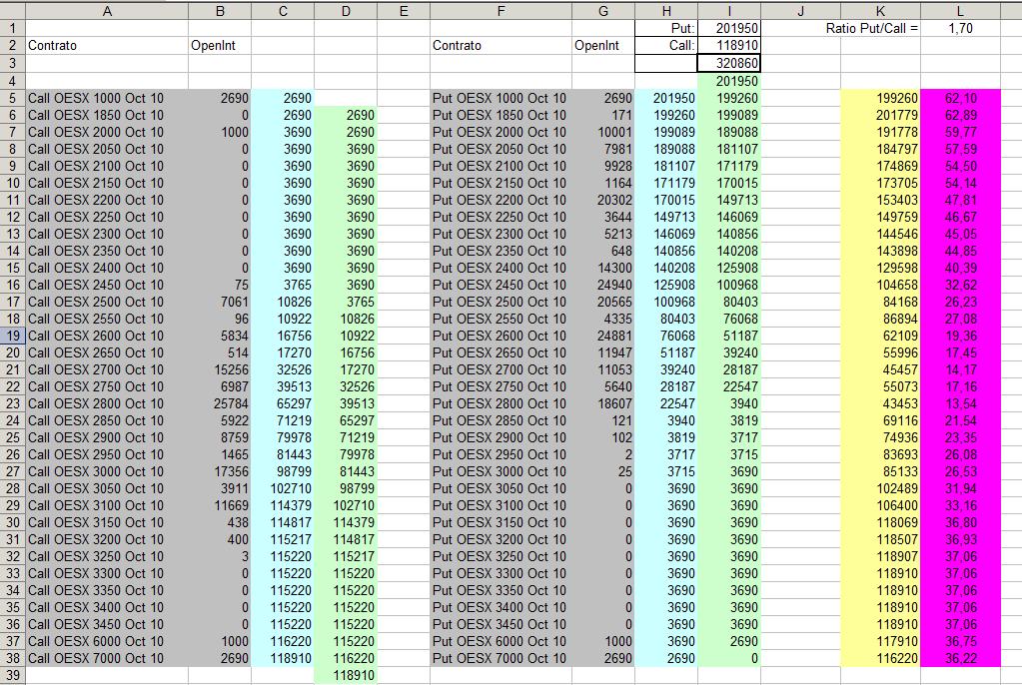Click put open interest value 10001
The height and width of the screenshot is (685, 1022).
tap(602, 132)
